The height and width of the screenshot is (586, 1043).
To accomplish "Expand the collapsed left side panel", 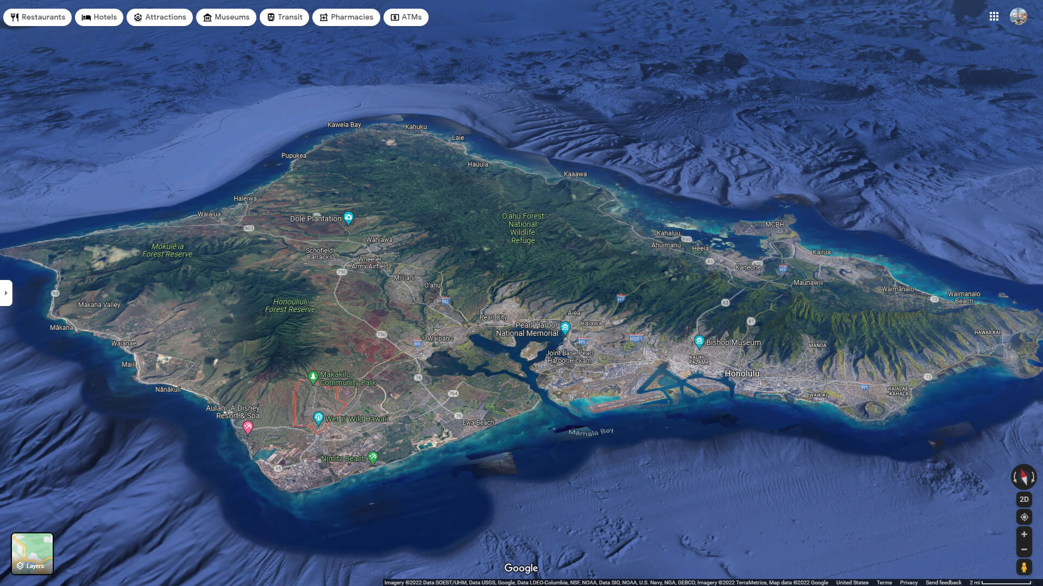I will (x=6, y=293).
